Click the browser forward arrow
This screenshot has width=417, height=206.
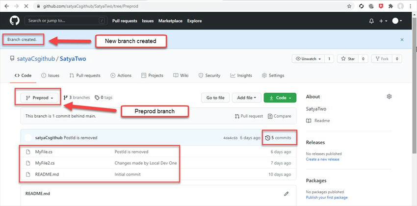(16, 6)
